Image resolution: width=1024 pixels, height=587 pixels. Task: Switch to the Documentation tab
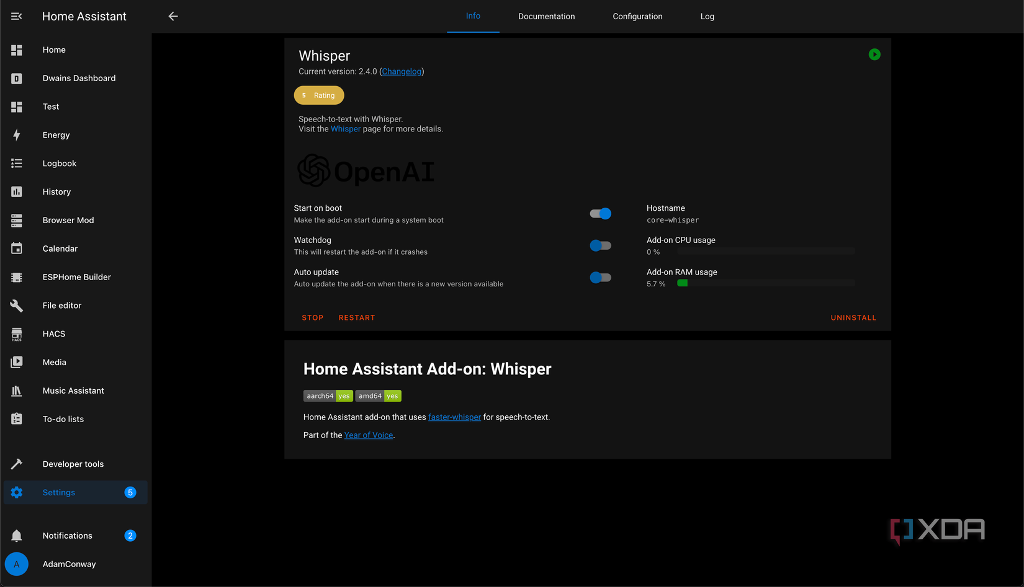tap(546, 16)
